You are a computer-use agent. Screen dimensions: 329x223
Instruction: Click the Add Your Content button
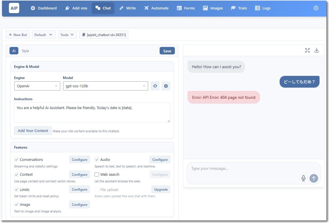click(x=33, y=131)
